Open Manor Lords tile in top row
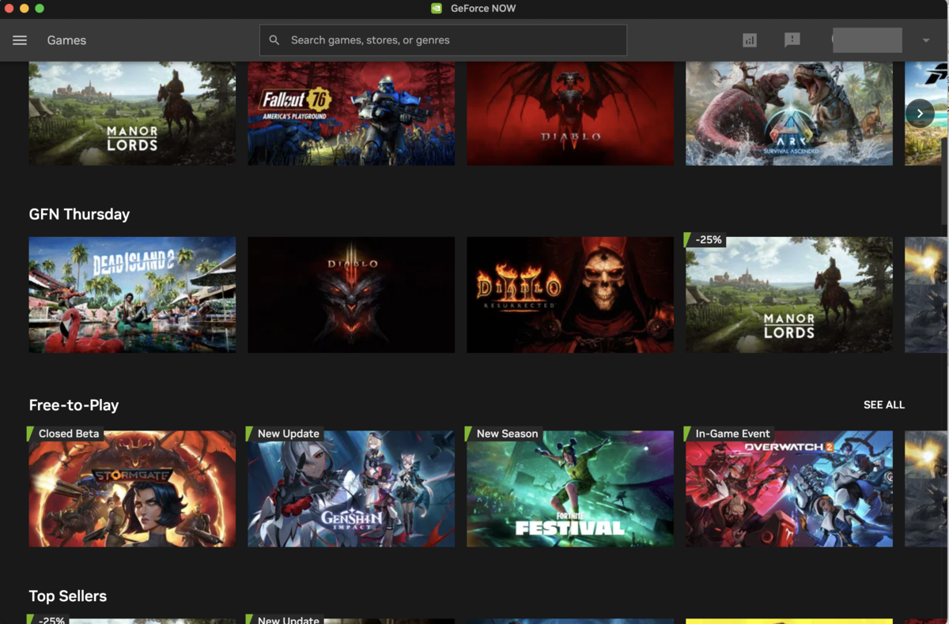Screen dimensions: 949x624 tap(132, 113)
